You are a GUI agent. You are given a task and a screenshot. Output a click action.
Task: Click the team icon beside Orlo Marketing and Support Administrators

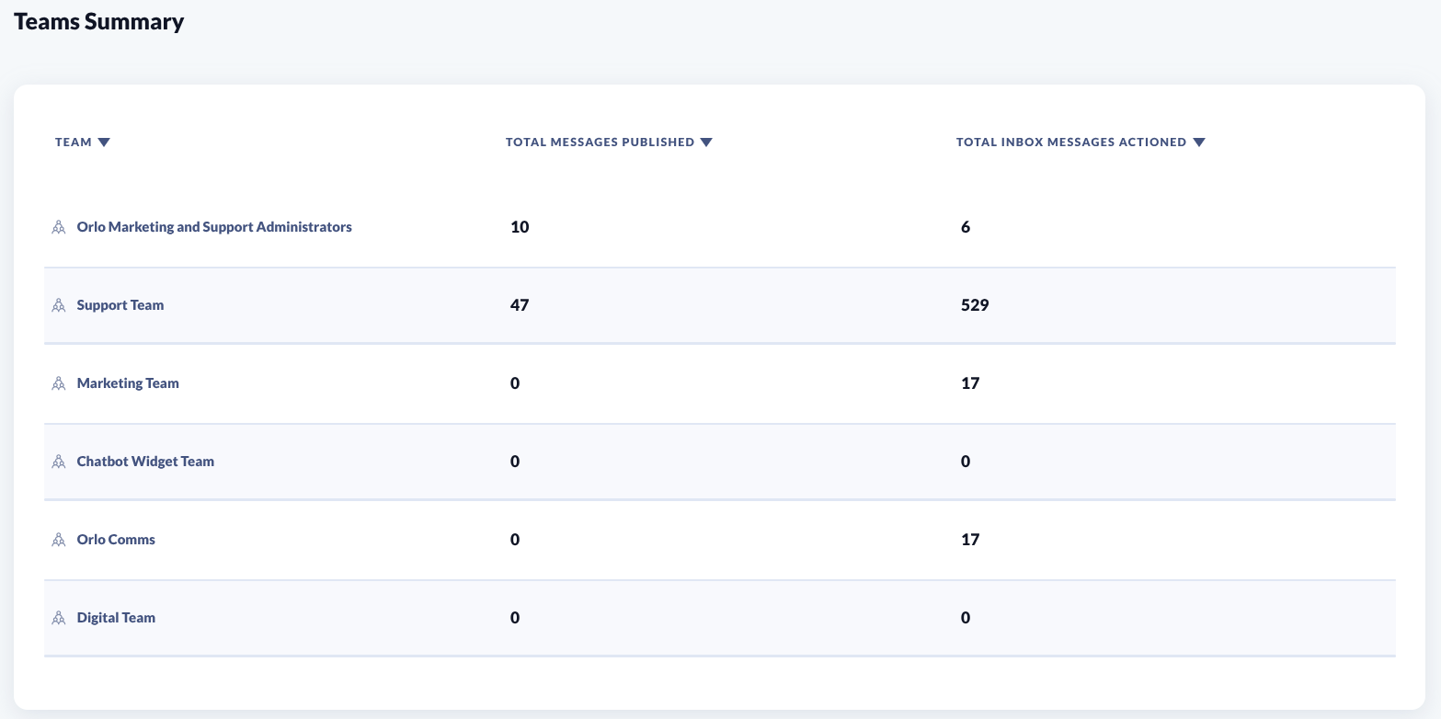click(59, 227)
